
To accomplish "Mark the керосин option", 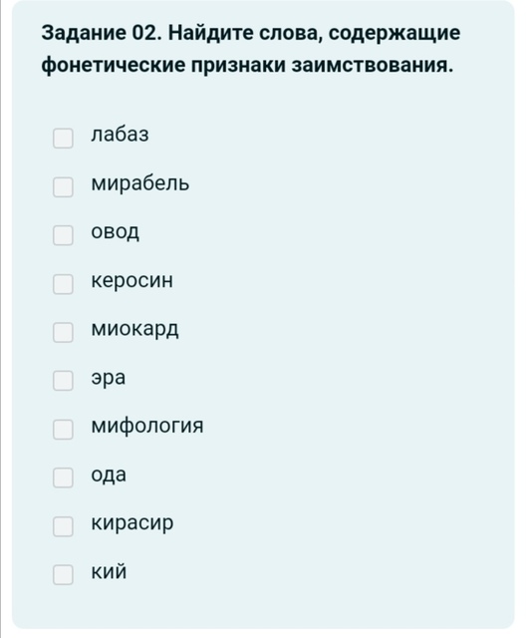I will tap(63, 283).
